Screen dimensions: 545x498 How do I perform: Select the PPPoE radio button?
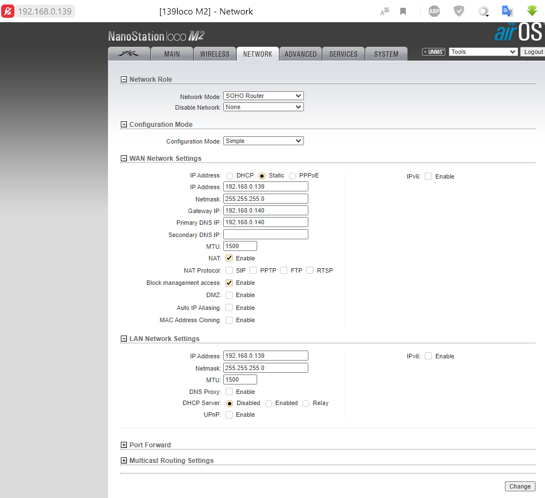(293, 176)
